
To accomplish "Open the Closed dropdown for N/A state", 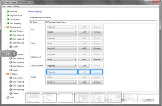I will [x=62, y=32].
